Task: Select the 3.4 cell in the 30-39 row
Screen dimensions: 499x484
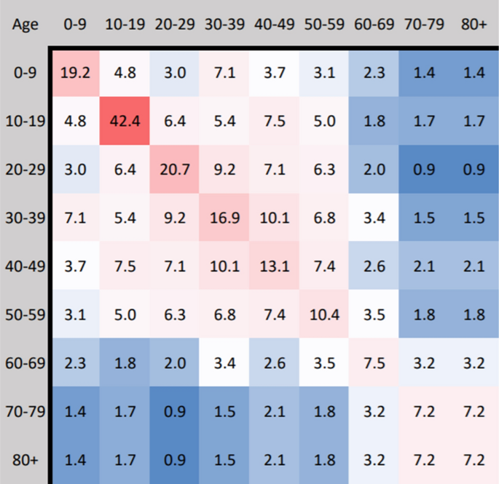Action: click(x=374, y=218)
